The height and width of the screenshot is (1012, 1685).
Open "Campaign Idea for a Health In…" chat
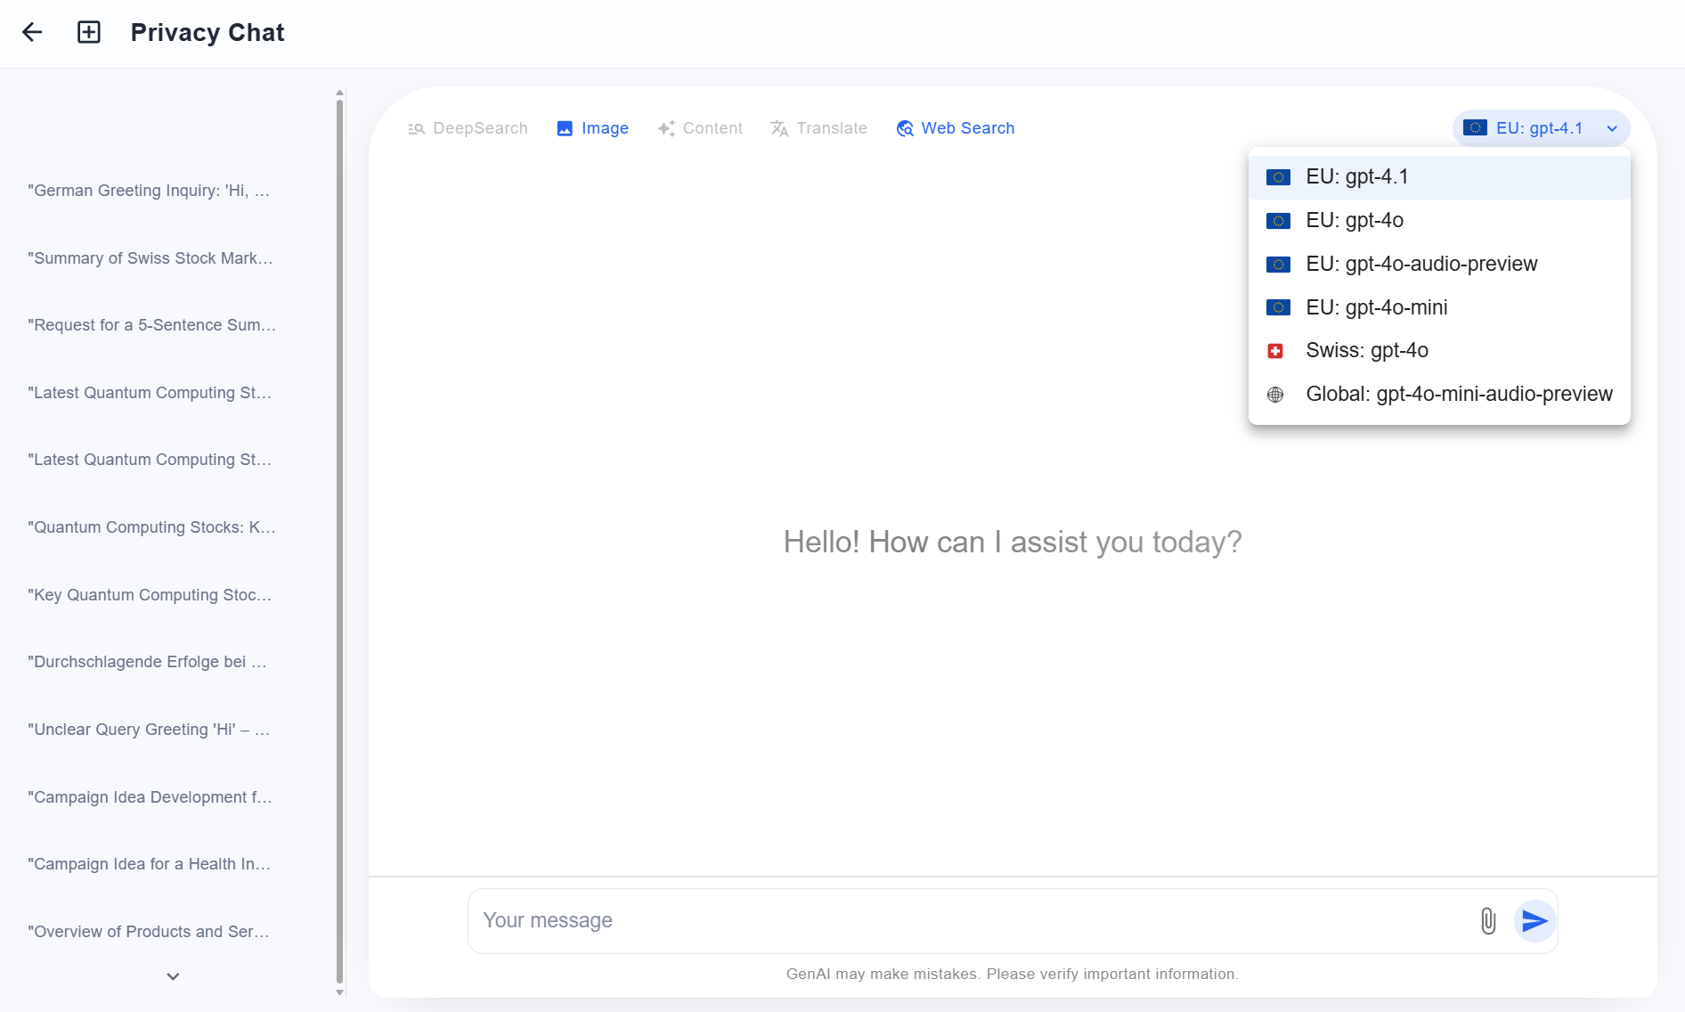149,864
